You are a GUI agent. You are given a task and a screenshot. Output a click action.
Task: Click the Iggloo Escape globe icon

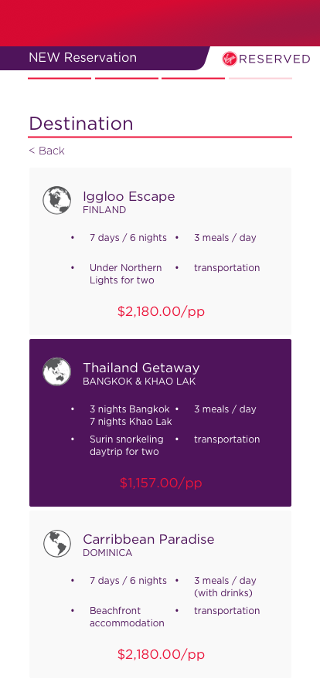pyautogui.click(x=56, y=200)
